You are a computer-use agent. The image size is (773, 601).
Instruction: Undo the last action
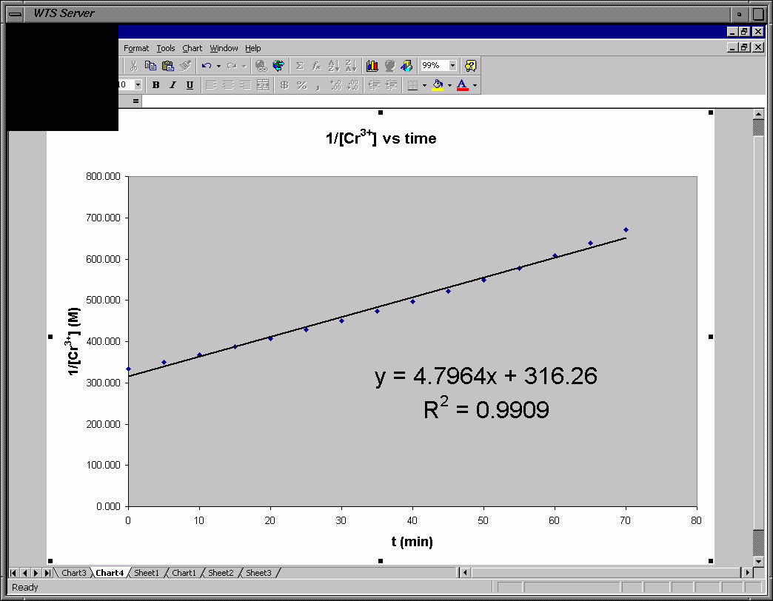[207, 66]
